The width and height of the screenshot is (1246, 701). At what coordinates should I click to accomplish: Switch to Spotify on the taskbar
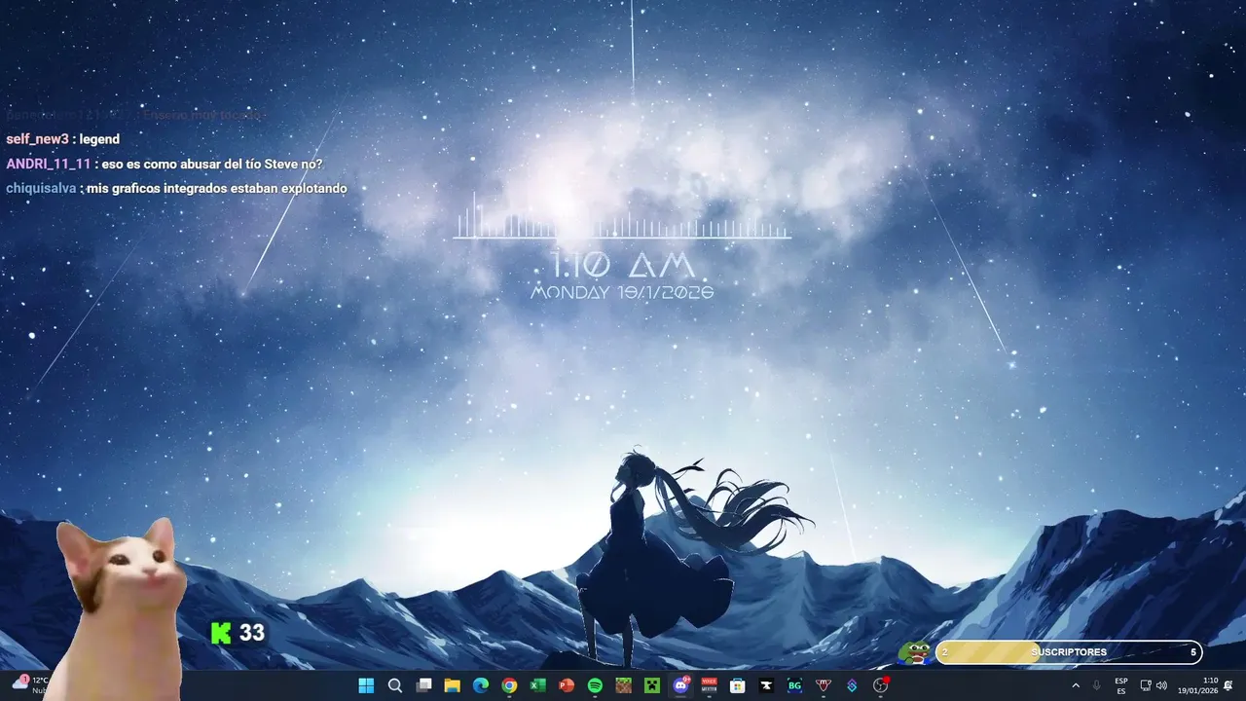(x=595, y=685)
